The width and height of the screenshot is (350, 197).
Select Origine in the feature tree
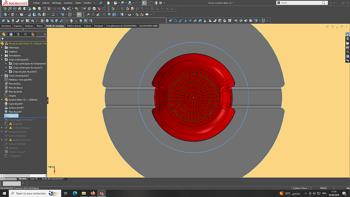click(x=12, y=96)
